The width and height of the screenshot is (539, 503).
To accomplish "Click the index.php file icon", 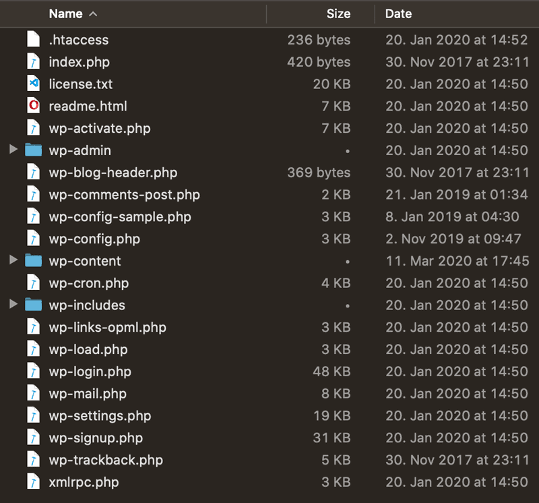I will point(33,62).
